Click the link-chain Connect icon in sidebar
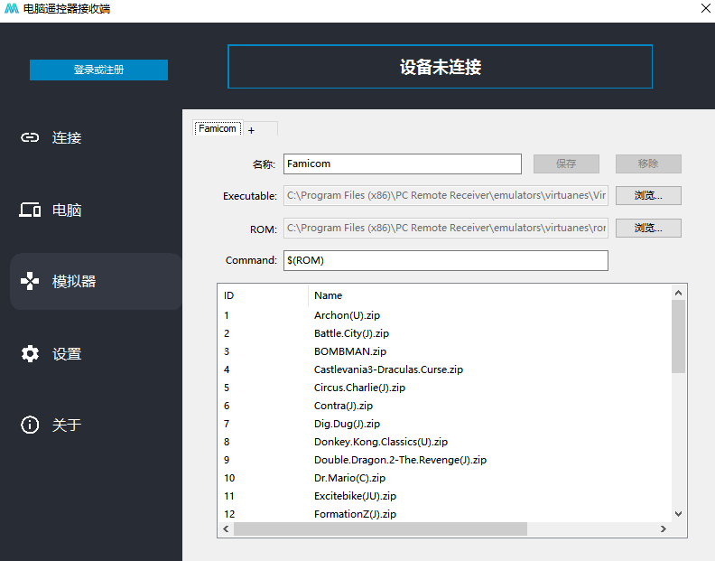The width and height of the screenshot is (715, 561). tap(30, 137)
